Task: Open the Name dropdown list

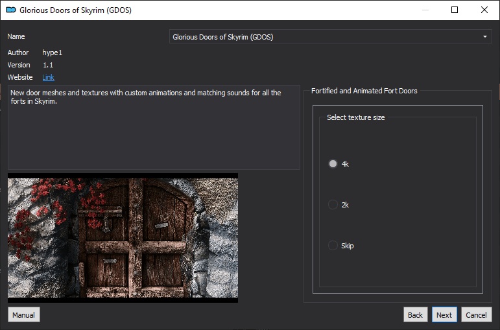Action: tap(330, 37)
